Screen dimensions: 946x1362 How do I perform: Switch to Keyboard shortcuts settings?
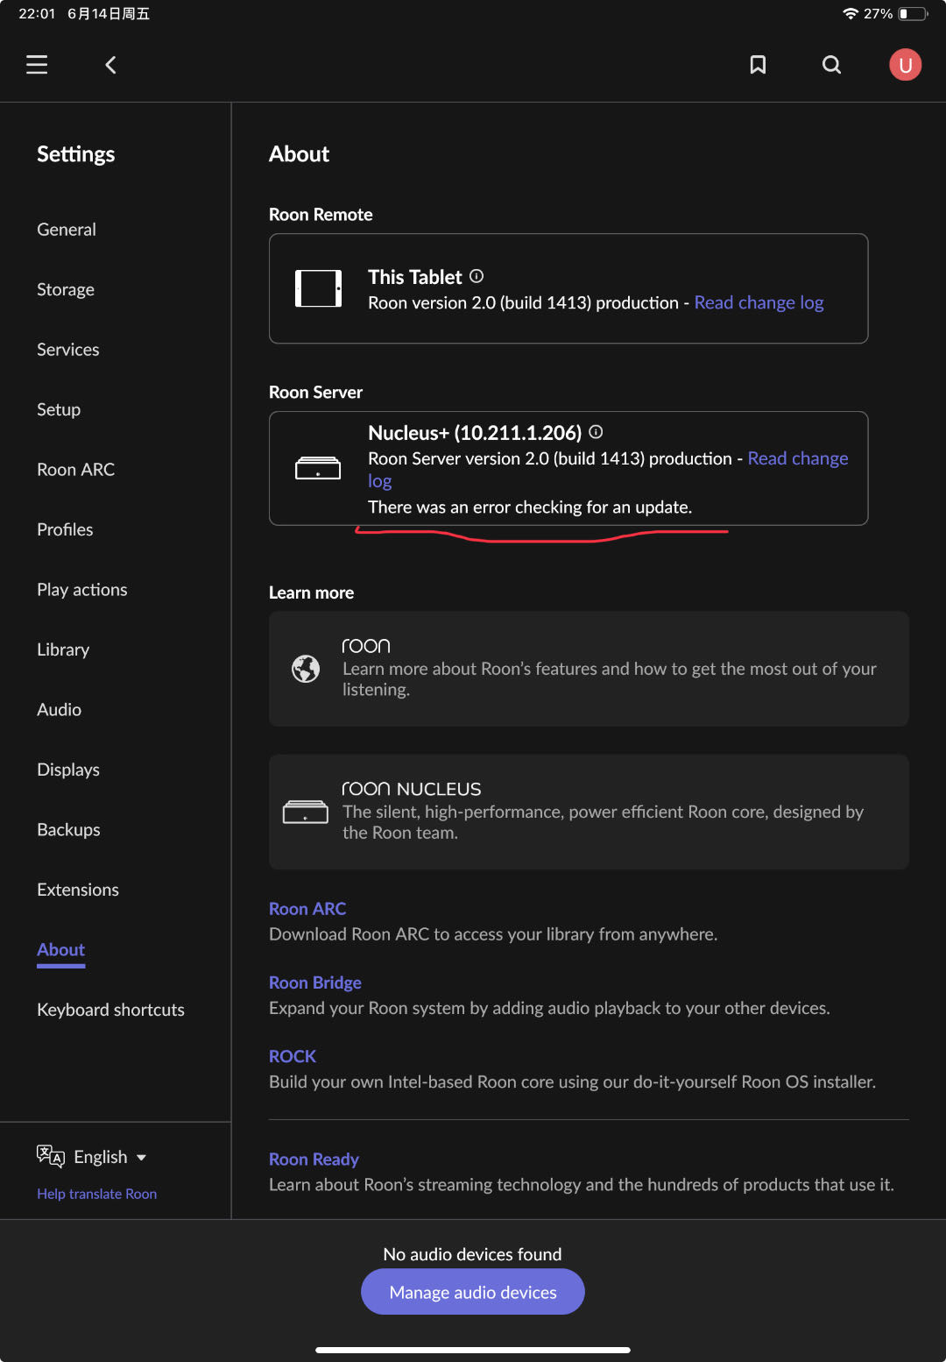pos(110,1010)
